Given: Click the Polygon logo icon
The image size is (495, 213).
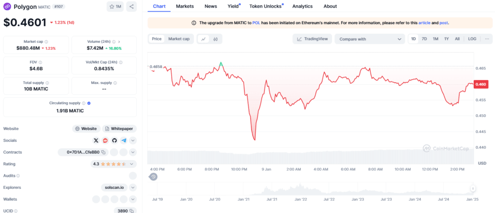Looking at the screenshot, I should (x=8, y=6).
